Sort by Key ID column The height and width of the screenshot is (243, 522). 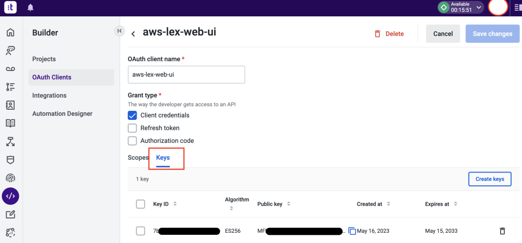point(175,204)
